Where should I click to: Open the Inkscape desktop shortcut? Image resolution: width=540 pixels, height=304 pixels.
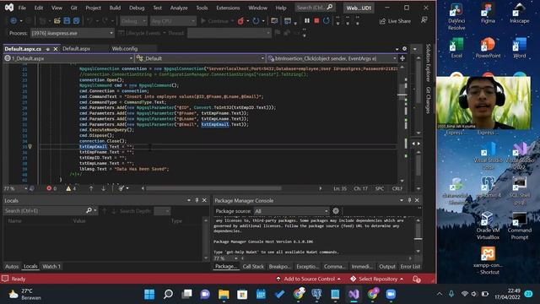[x=520, y=14]
